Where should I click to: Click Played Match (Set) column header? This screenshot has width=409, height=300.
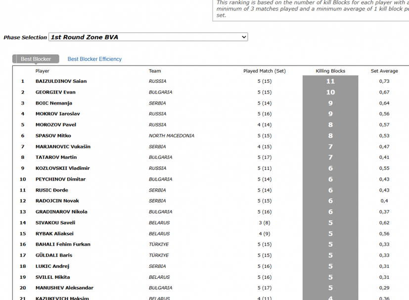(265, 71)
